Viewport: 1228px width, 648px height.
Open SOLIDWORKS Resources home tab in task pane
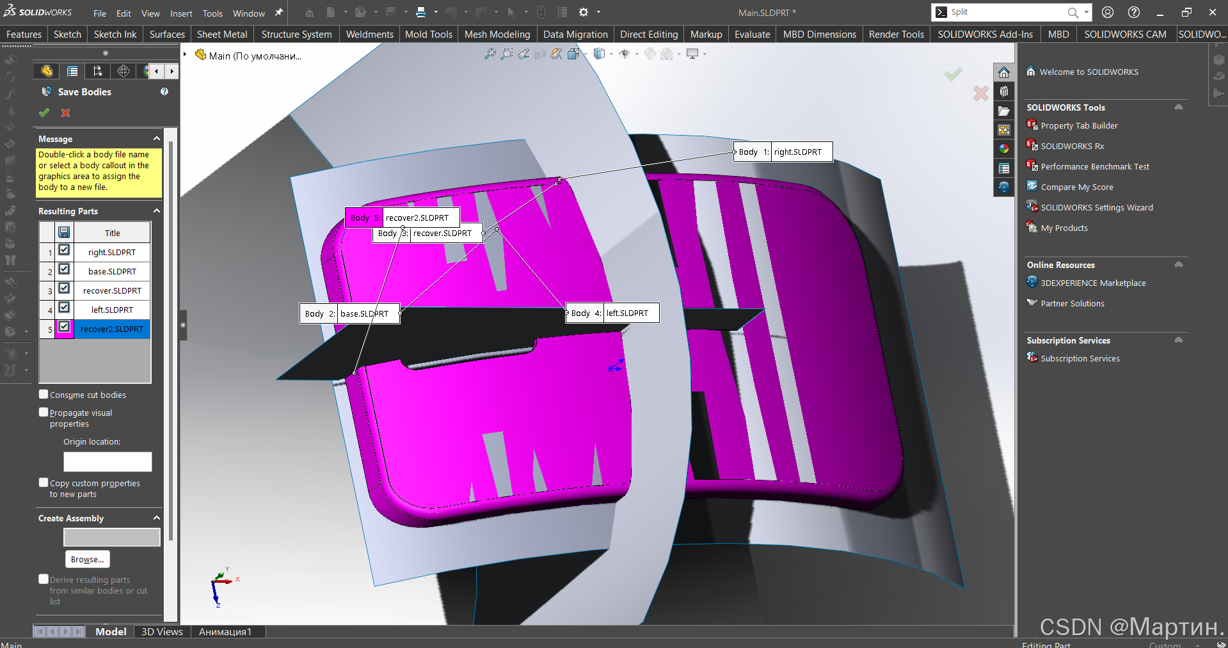1004,72
